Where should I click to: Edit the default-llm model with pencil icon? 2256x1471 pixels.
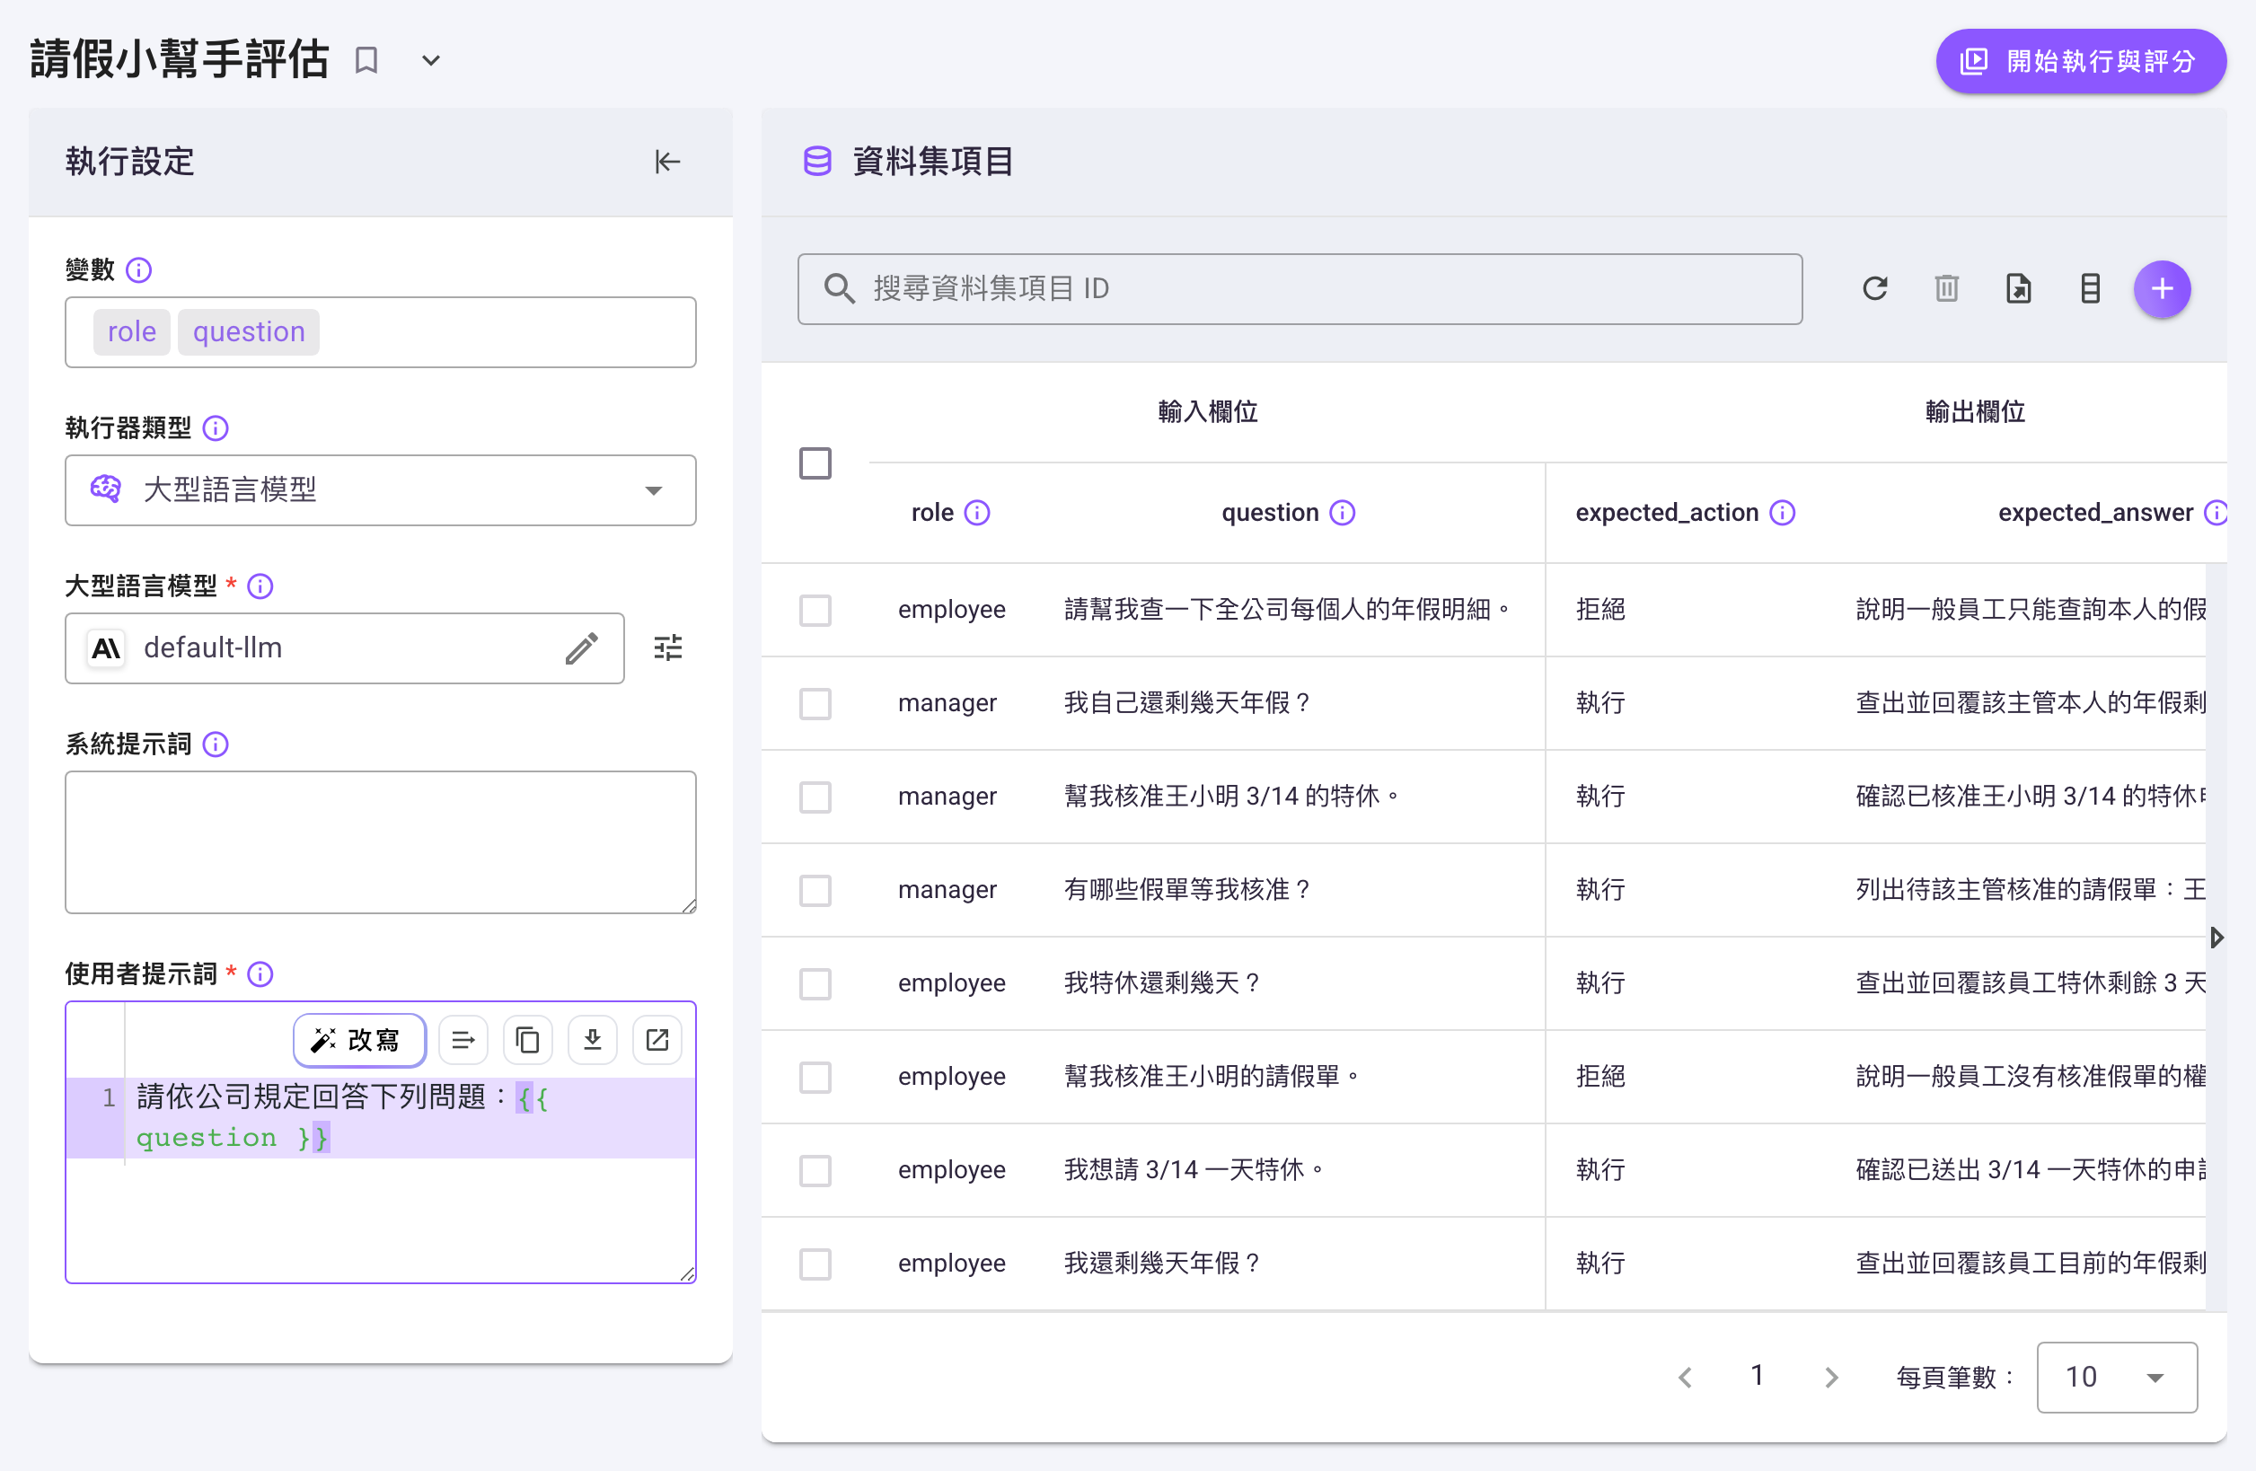(582, 648)
